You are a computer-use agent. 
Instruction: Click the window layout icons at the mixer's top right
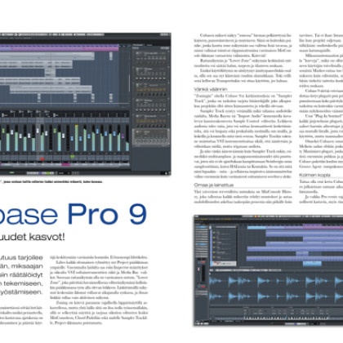coord(164,34)
